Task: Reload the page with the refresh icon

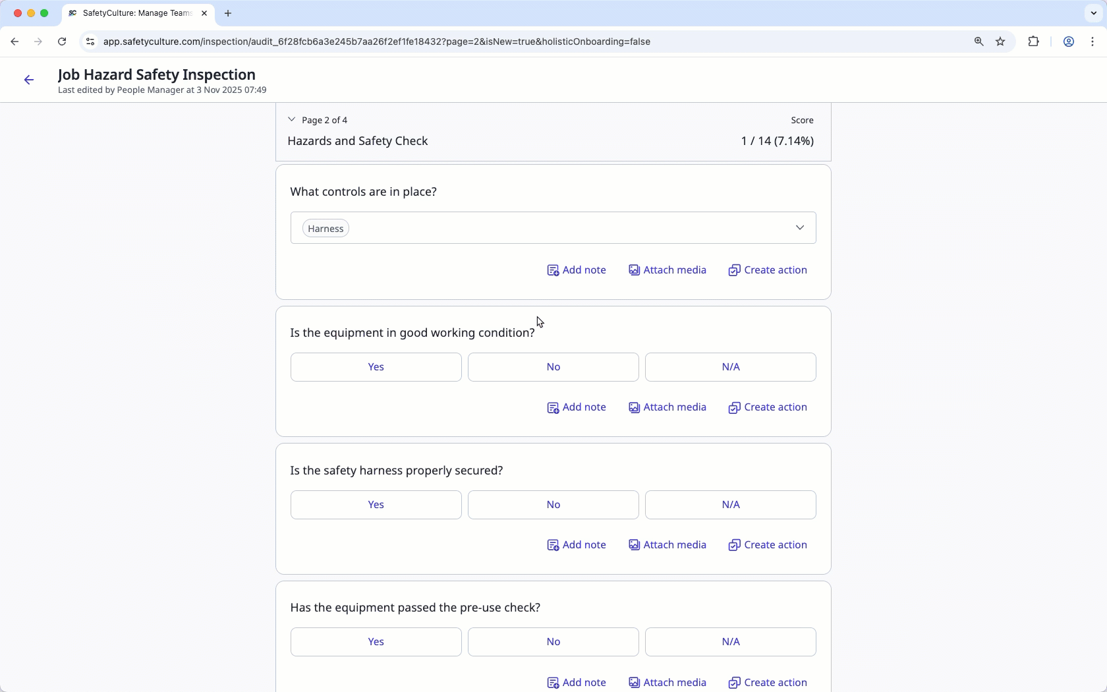Action: (62, 42)
